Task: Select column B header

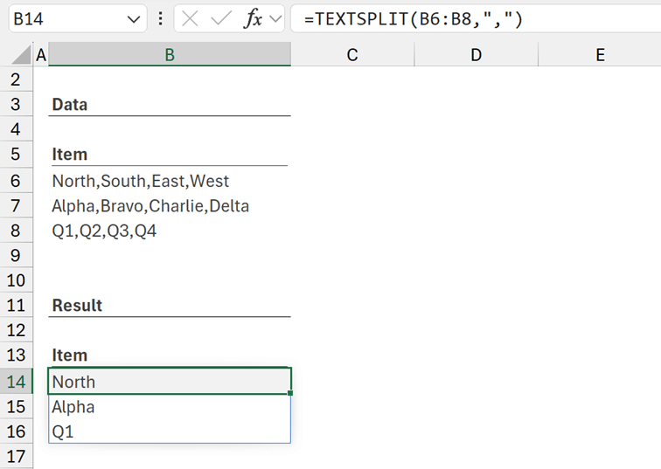Action: tap(170, 55)
